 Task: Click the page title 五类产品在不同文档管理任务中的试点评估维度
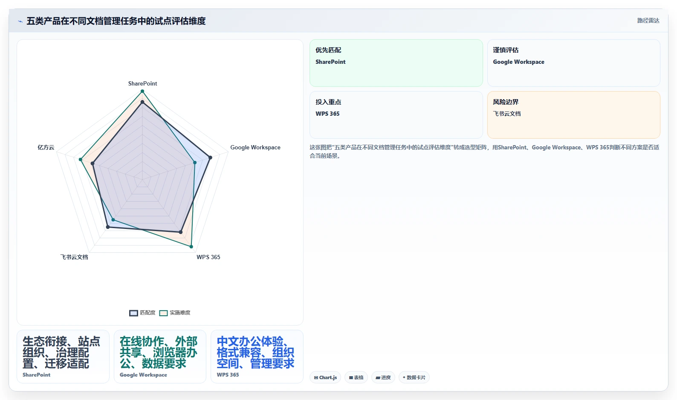pyautogui.click(x=116, y=21)
